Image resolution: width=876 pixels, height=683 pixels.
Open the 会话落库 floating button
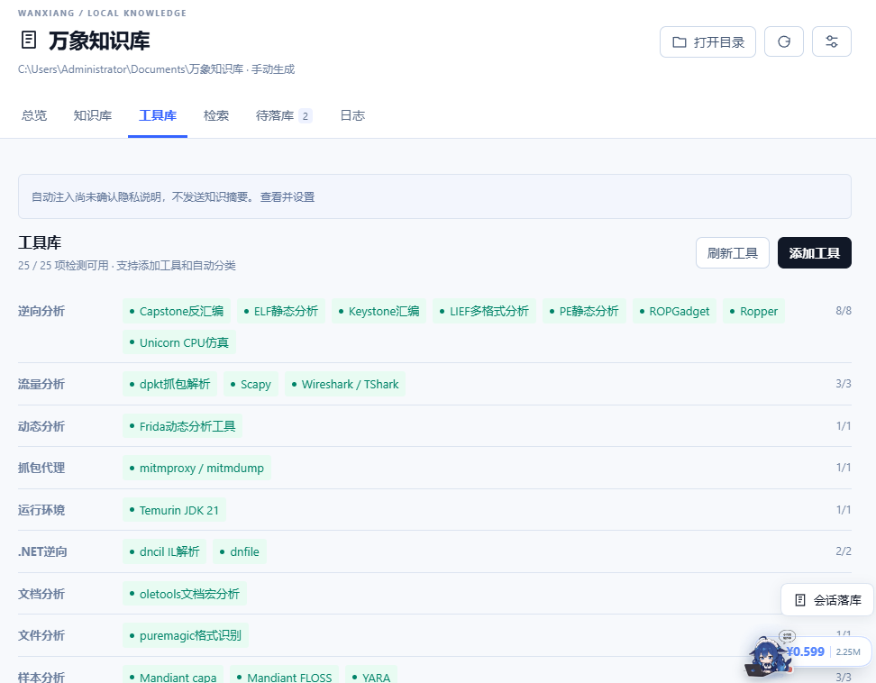pos(827,600)
